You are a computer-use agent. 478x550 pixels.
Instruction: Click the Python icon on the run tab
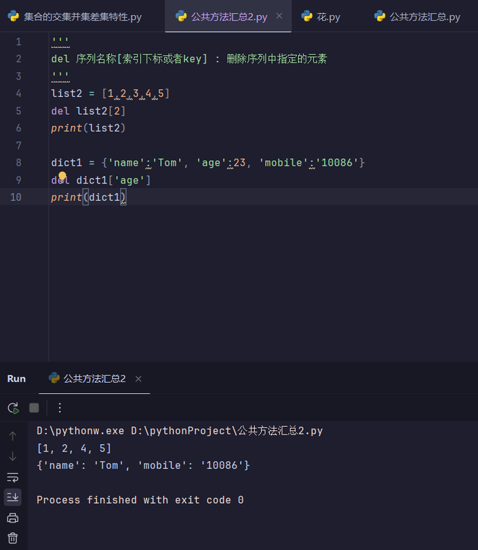click(54, 378)
